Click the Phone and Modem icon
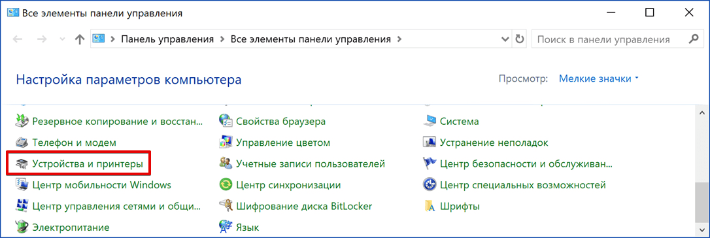710x238 pixels. 22,143
